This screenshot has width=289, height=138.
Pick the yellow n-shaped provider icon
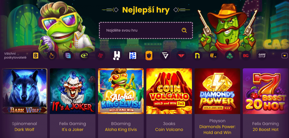[197, 56]
